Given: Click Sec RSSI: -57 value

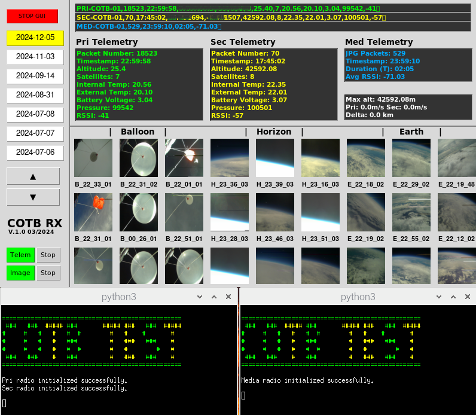Looking at the screenshot, I should click(227, 115).
